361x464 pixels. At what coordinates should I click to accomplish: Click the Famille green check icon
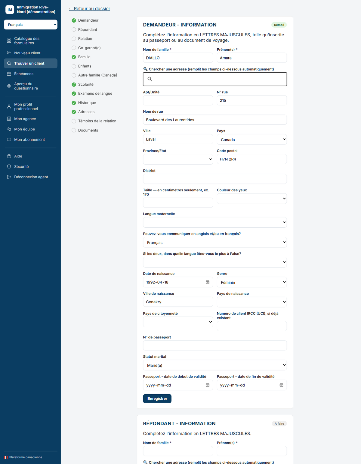pos(74,57)
